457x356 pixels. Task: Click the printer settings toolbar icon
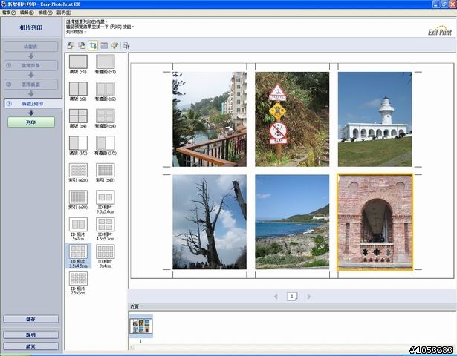pyautogui.click(x=126, y=45)
